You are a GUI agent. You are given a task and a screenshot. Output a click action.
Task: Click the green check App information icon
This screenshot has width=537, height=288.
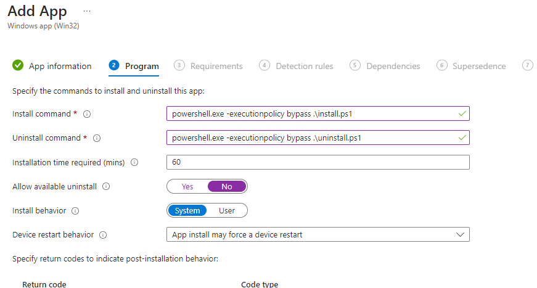[x=18, y=65]
